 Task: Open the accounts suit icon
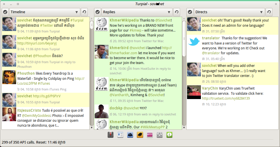pyautogui.click(x=111, y=135)
